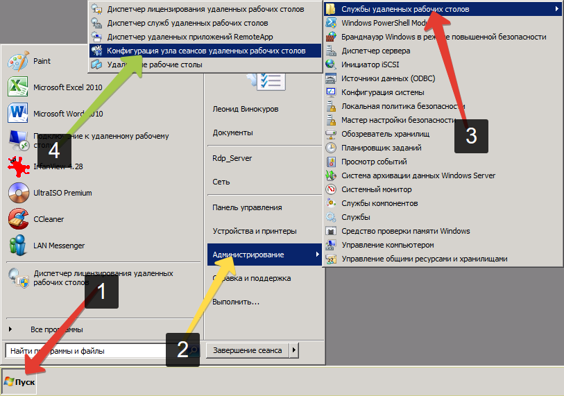Click the Диспетчер удаленных приложений RemoteApp icon
The width and height of the screenshot is (564, 396).
[96, 37]
